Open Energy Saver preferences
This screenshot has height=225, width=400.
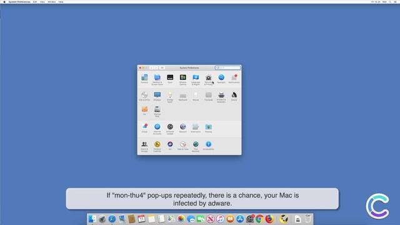(170, 97)
